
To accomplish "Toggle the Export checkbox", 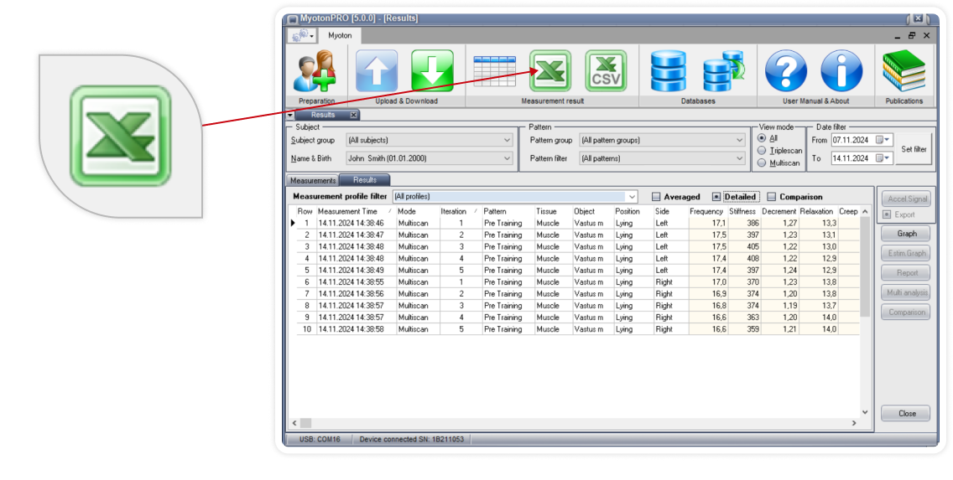I will (x=887, y=214).
